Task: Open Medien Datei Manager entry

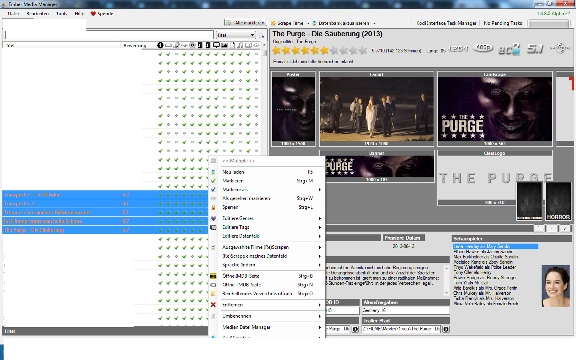Action: pyautogui.click(x=267, y=327)
